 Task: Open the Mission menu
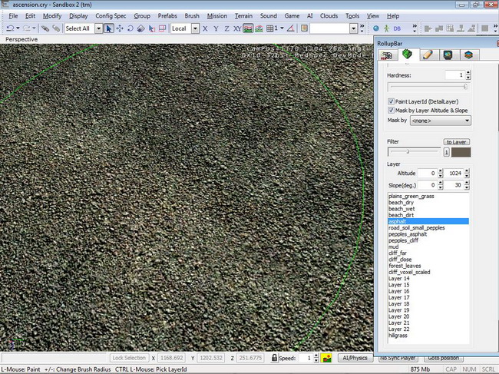tap(217, 16)
